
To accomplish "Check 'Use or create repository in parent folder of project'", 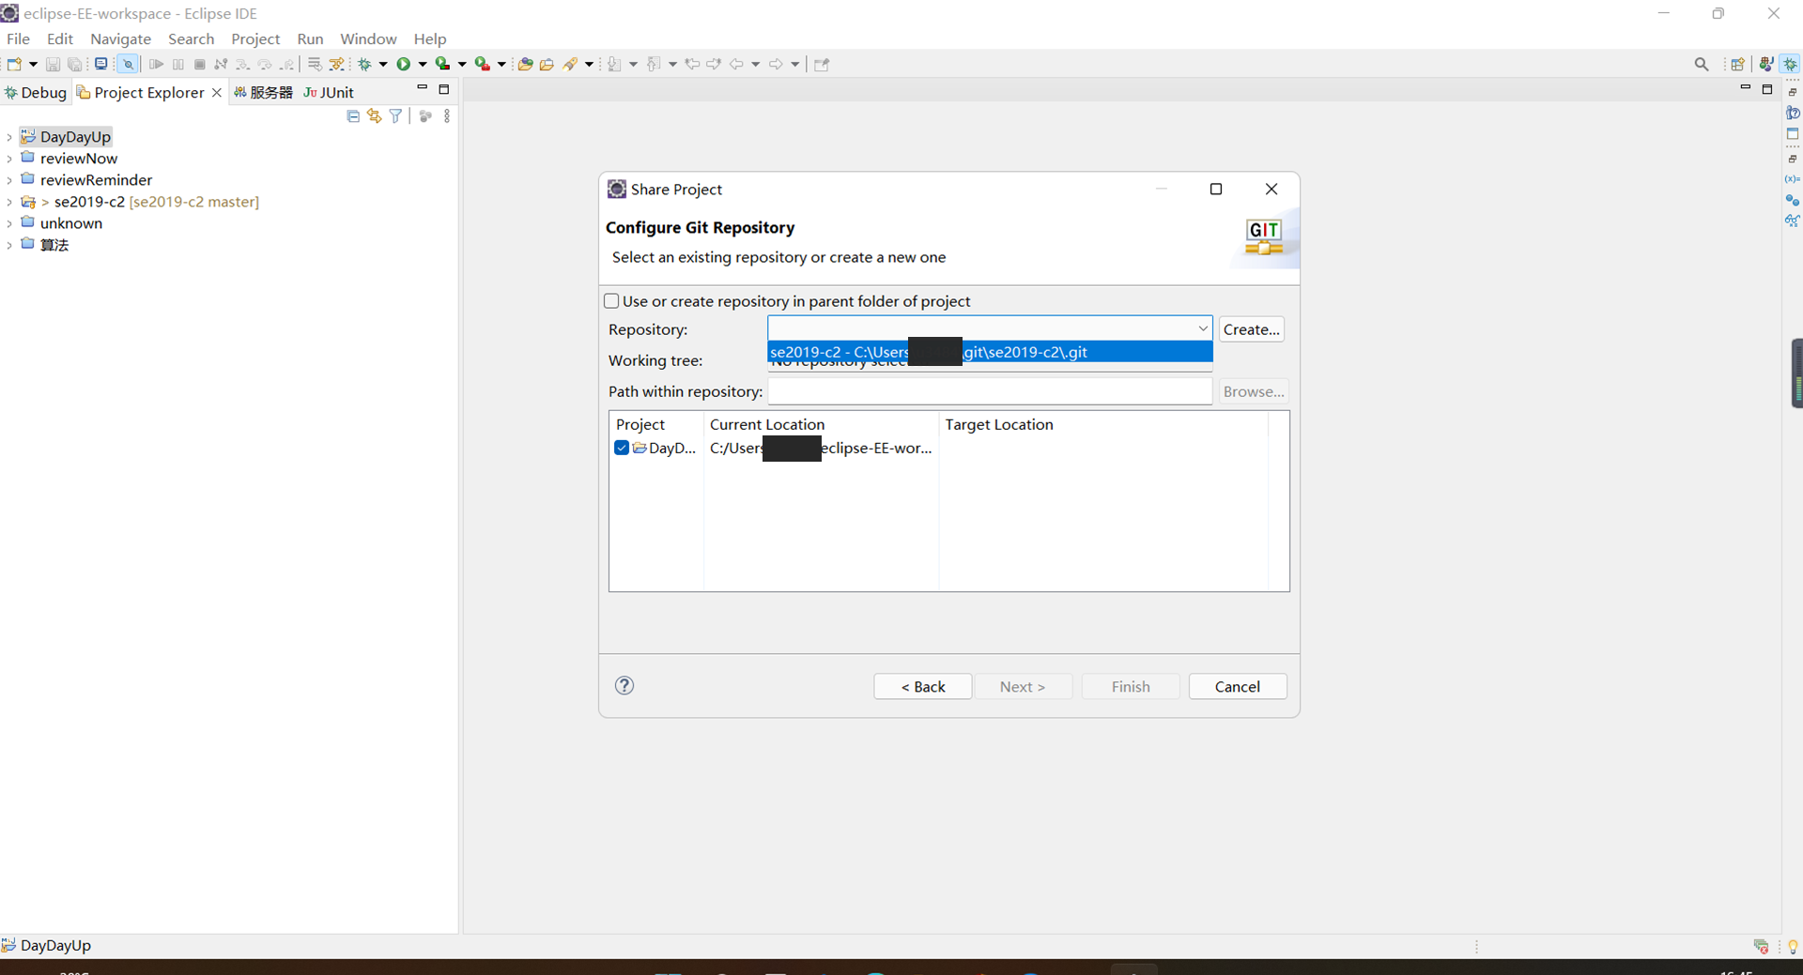I will click(x=611, y=300).
